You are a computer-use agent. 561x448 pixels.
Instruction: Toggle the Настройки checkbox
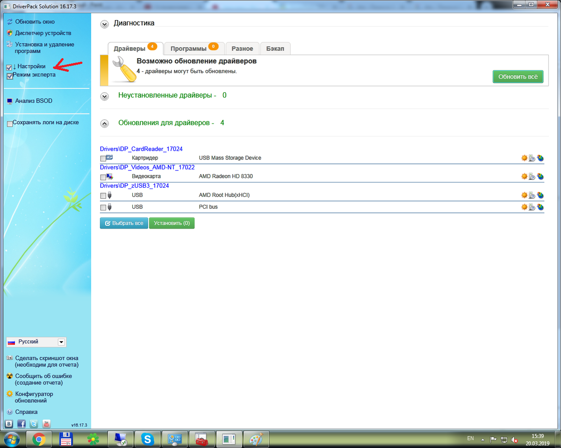9,68
